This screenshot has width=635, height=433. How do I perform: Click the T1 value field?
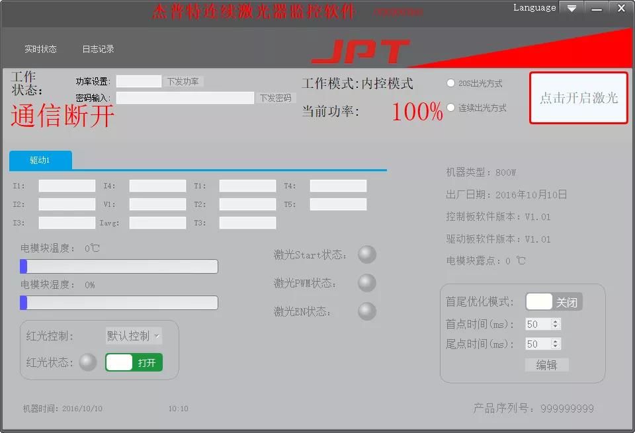pos(248,186)
